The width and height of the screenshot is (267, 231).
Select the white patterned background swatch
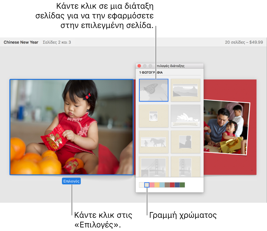[142, 185]
